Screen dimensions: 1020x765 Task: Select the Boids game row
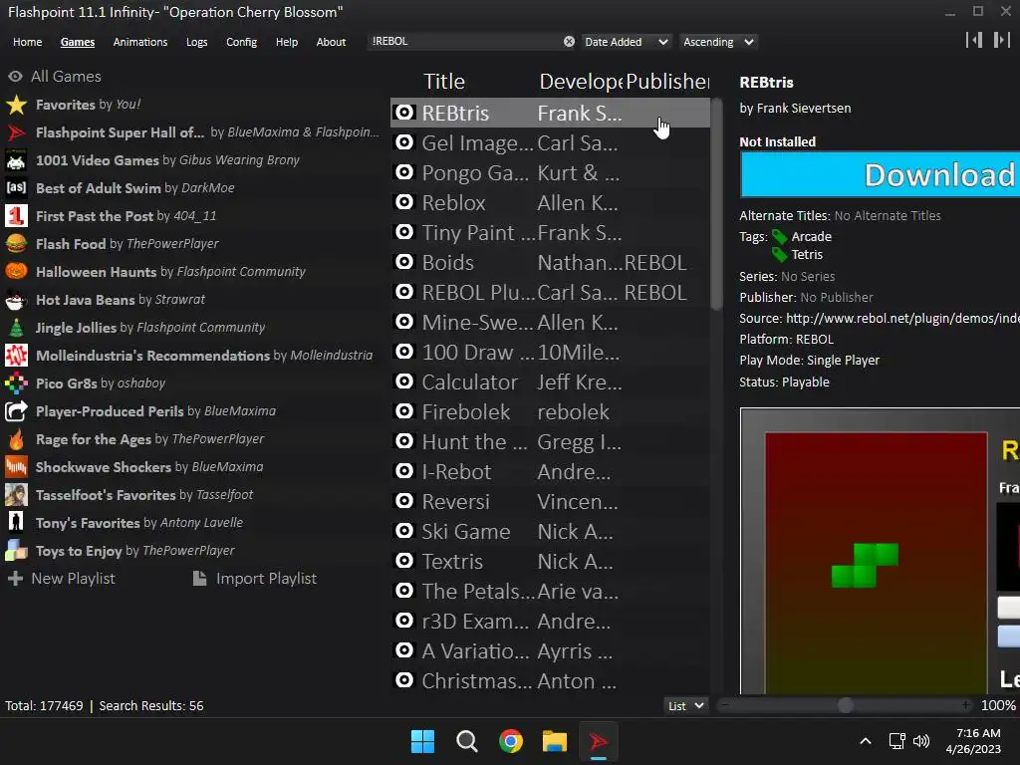[550, 263]
